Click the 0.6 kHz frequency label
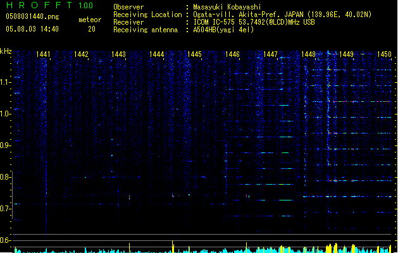Viewport: 398px width, 253px height. pyautogui.click(x=5, y=240)
